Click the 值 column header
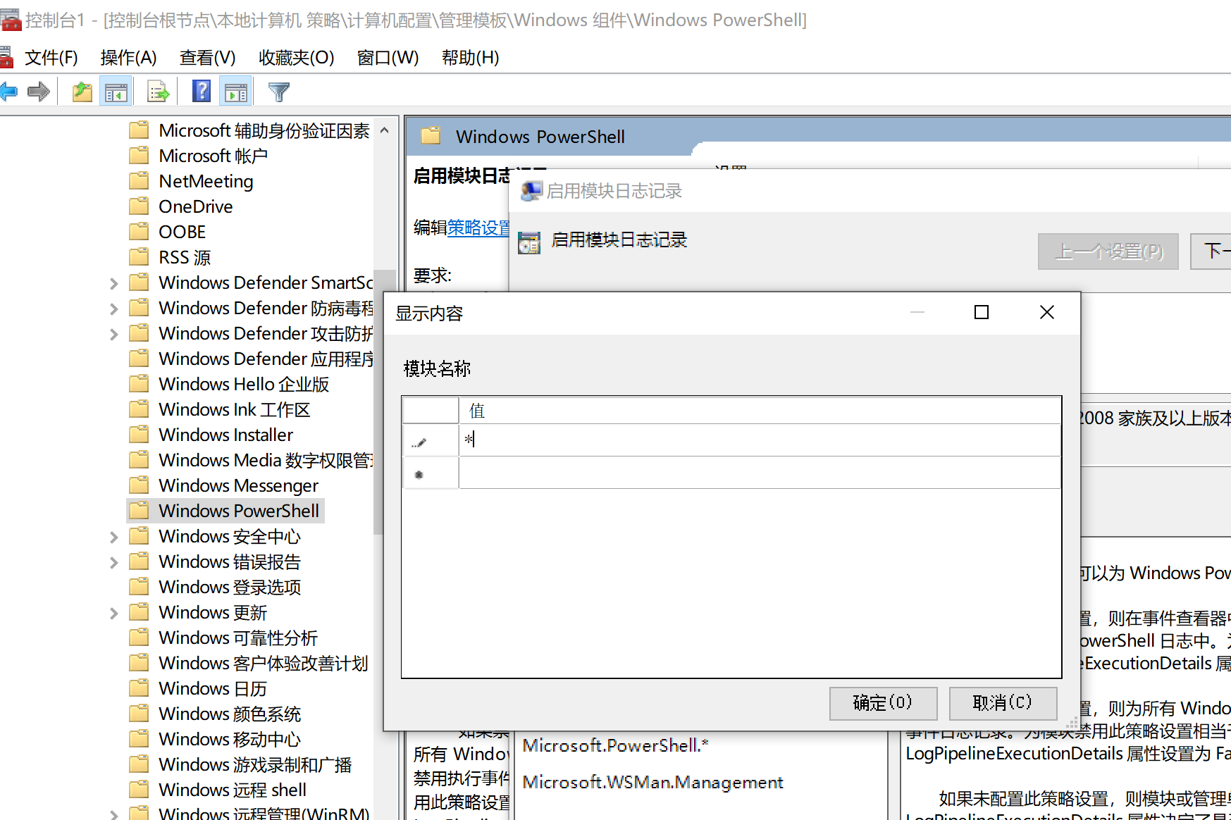 [760, 410]
